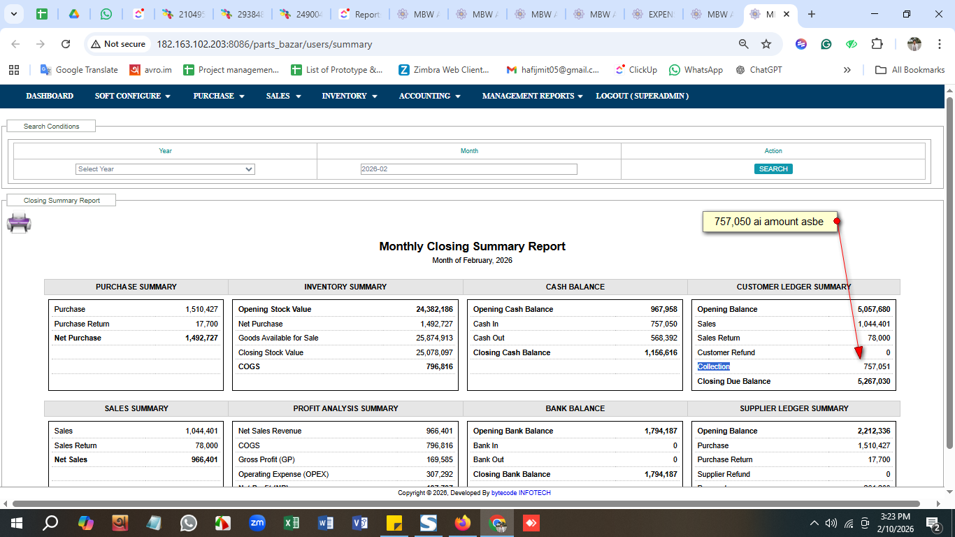Click the browser reload page icon
The height and width of the screenshot is (537, 955).
point(66,44)
